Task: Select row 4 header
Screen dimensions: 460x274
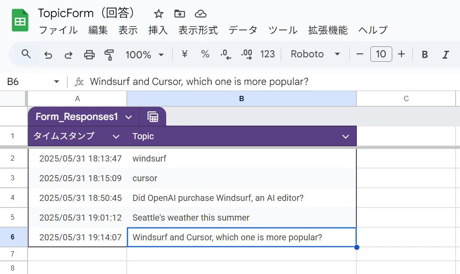Action: tap(13, 198)
